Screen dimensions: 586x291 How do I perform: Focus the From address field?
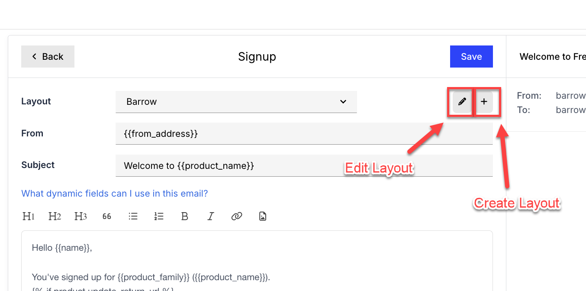pyautogui.click(x=304, y=134)
